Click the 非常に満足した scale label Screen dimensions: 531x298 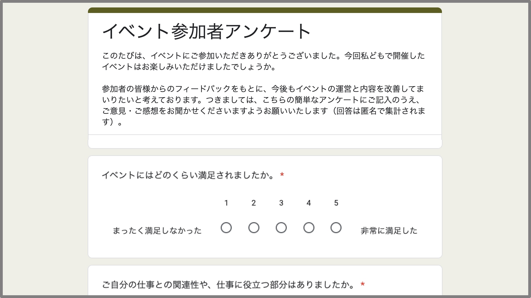[389, 231]
